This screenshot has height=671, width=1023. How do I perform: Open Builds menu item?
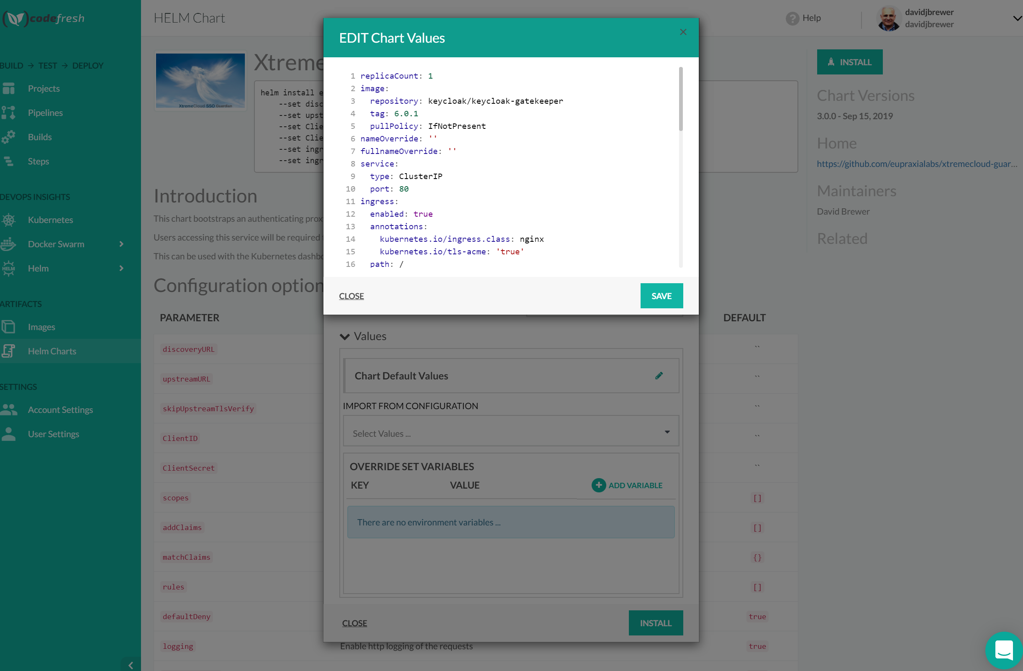click(x=40, y=137)
